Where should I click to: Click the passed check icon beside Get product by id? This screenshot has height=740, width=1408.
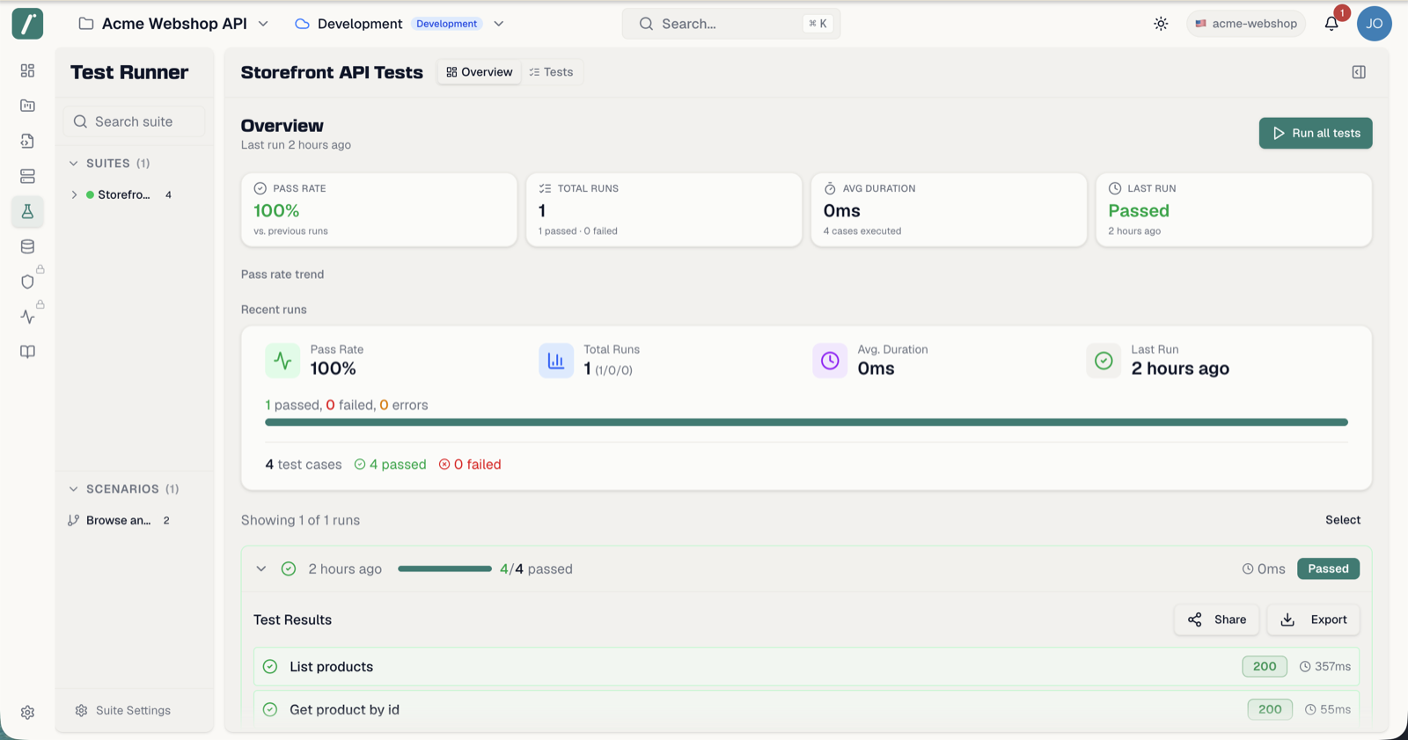click(x=270, y=709)
